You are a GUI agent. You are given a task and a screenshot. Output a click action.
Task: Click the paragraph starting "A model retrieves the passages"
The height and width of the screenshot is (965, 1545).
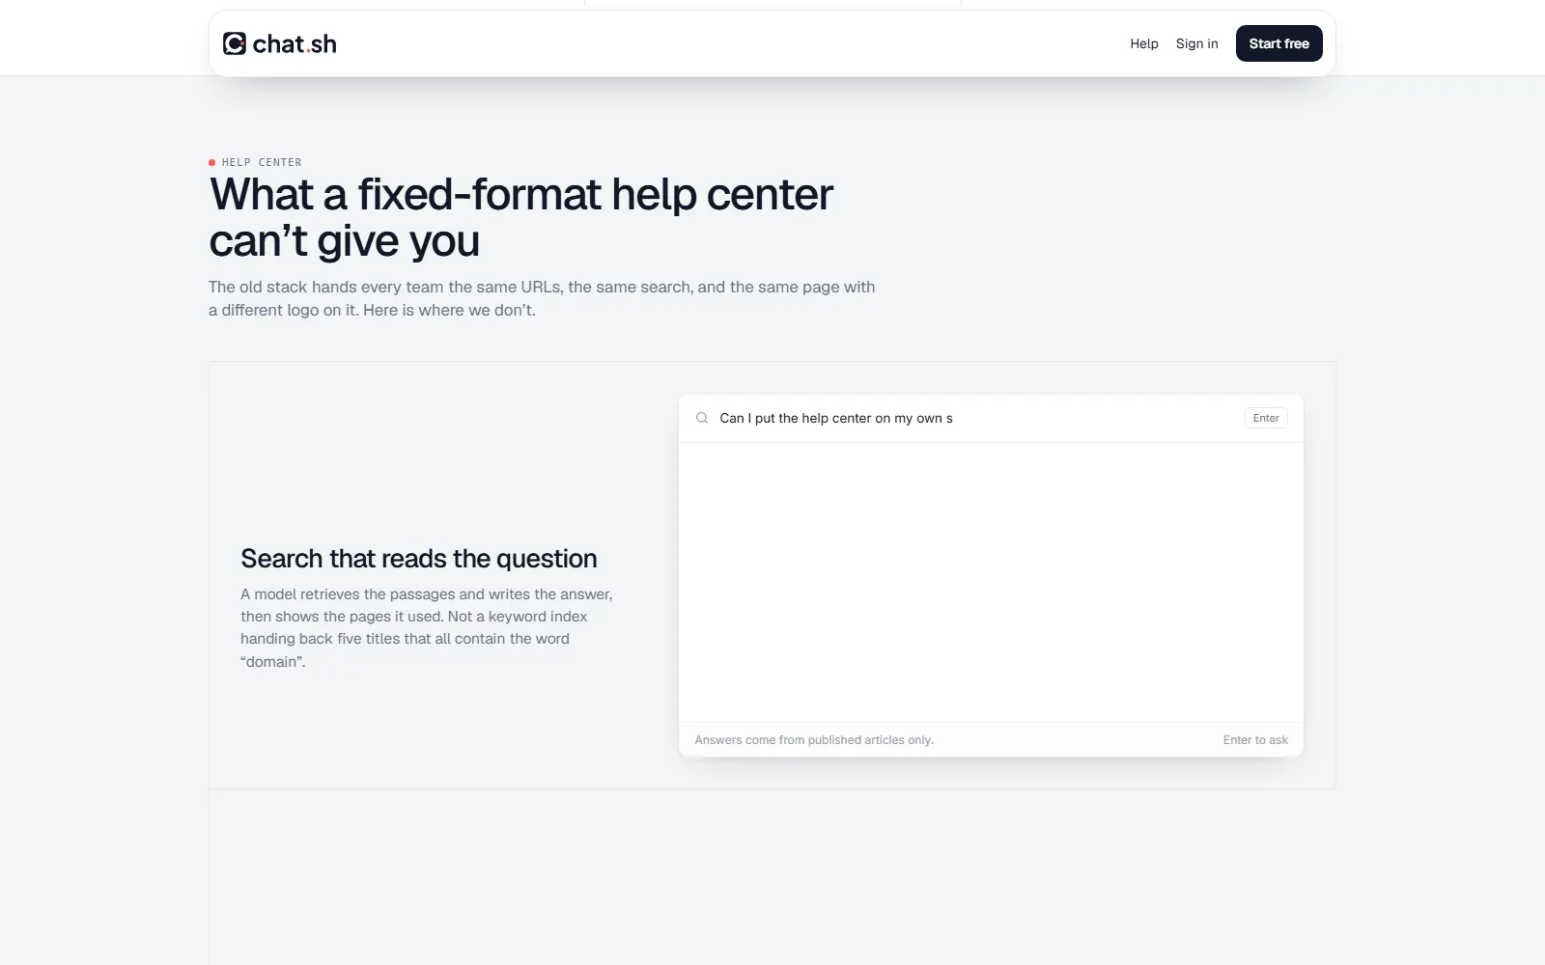[x=427, y=628]
